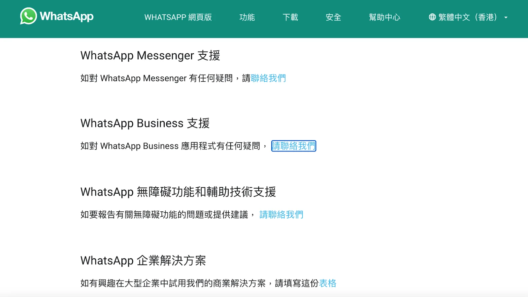This screenshot has height=297, width=528.
Task: Select 功能 in the navigation bar
Action: (x=247, y=18)
